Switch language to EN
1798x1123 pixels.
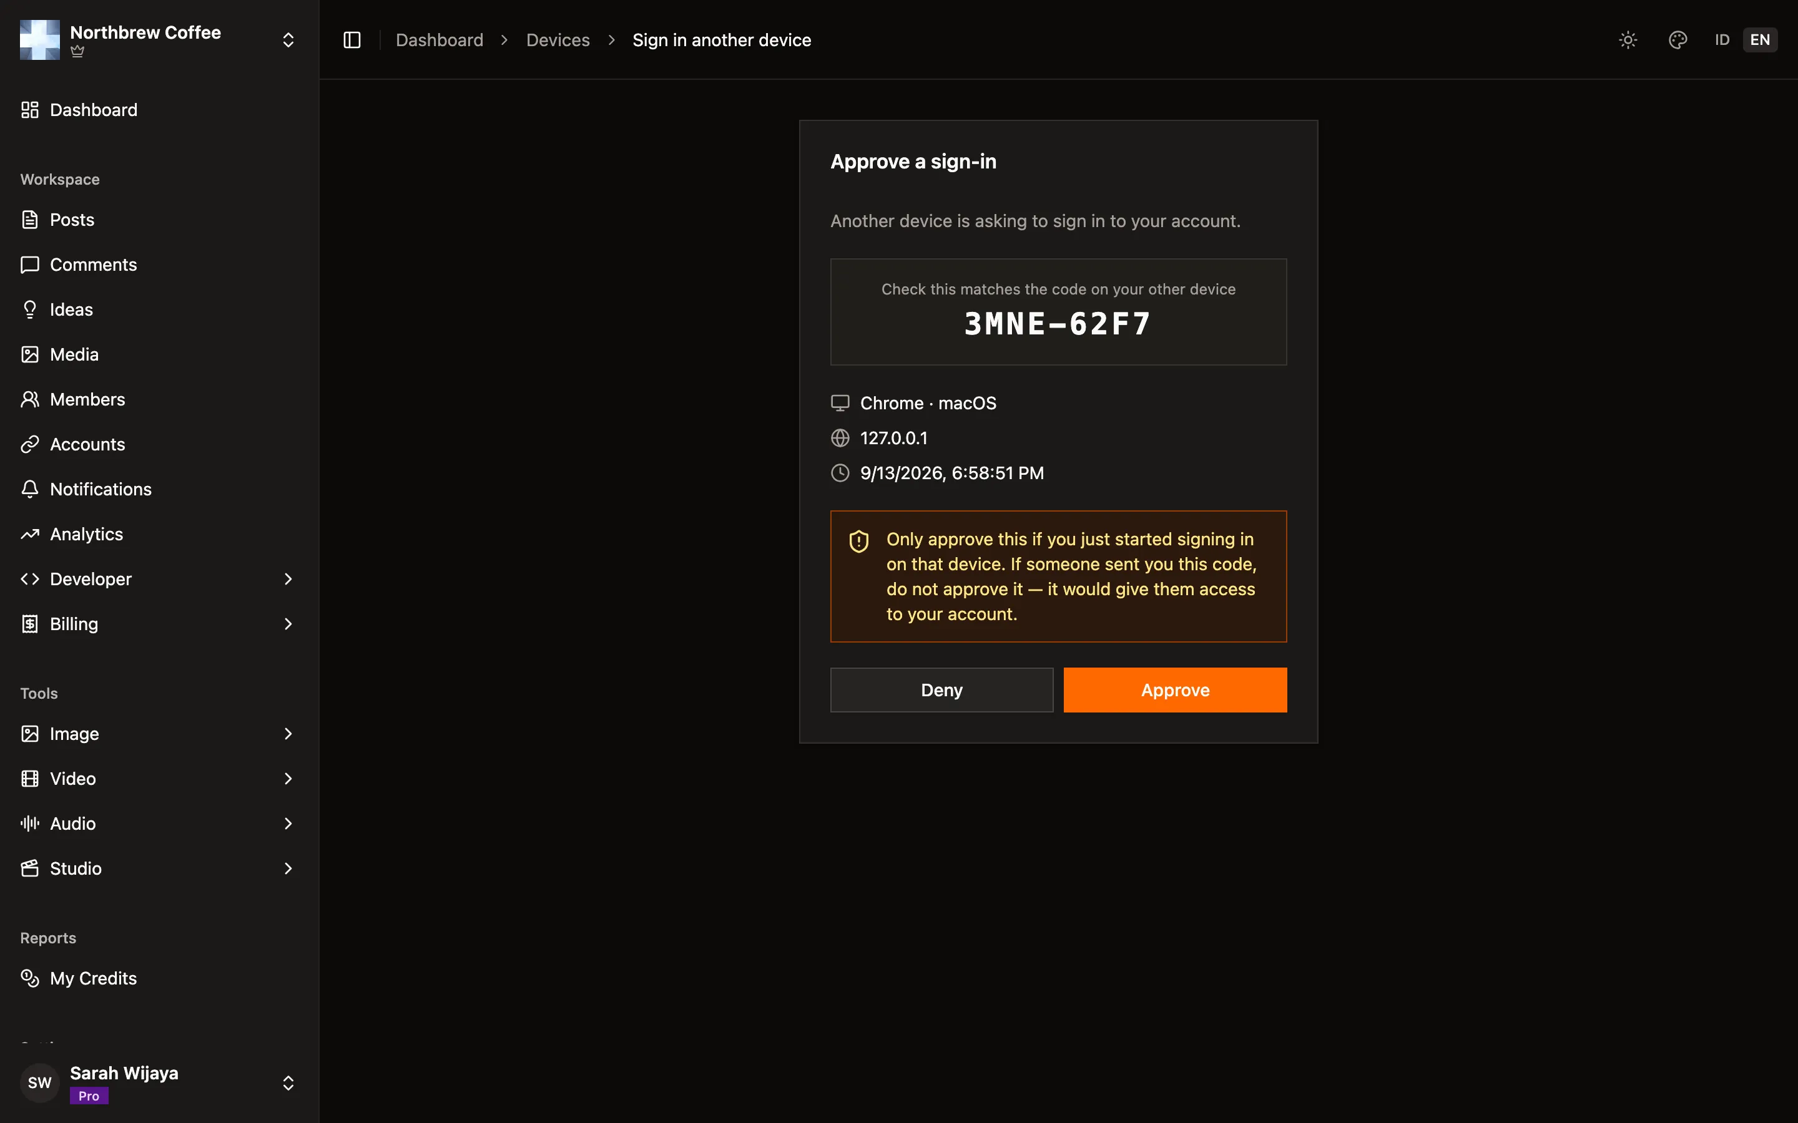(x=1760, y=40)
